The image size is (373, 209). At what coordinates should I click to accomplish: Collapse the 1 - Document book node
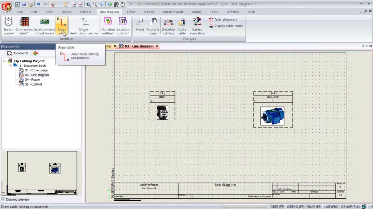point(10,66)
